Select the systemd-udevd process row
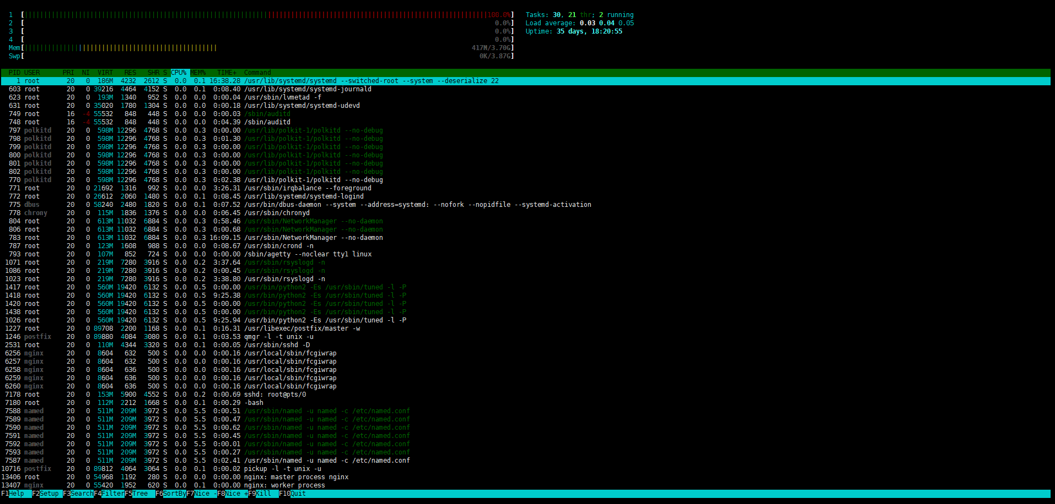1055x504 pixels. tap(526, 106)
